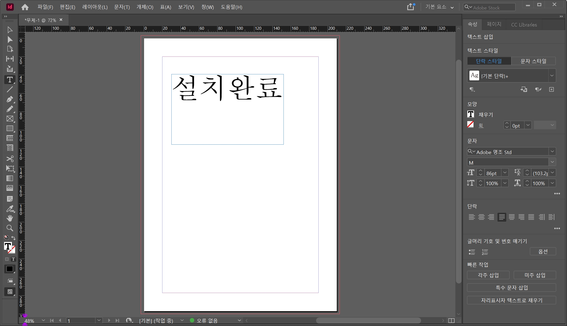Open the font size dropdown

pos(505,173)
